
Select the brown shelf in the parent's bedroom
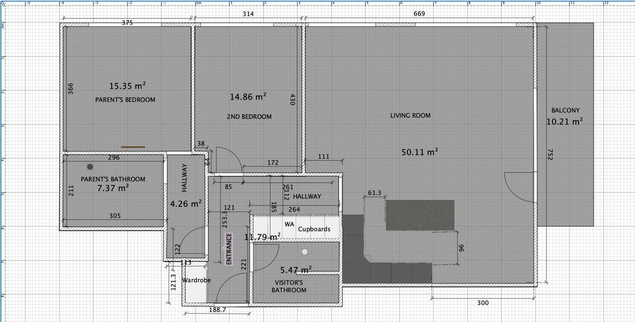click(133, 147)
